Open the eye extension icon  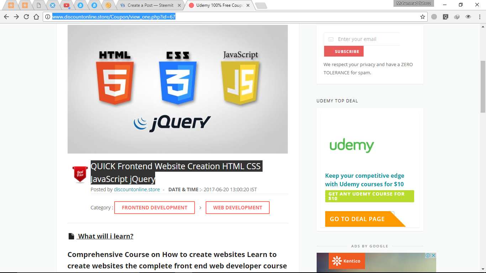tap(468, 17)
